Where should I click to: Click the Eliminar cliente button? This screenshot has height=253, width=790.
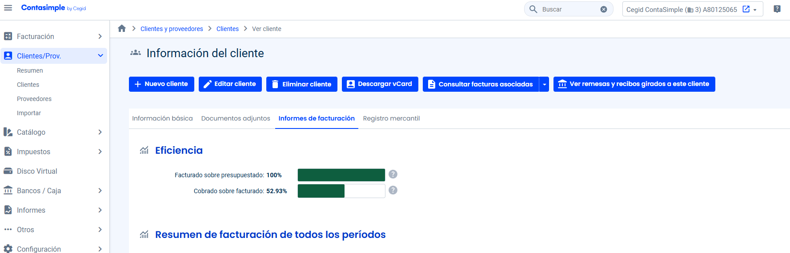pos(301,84)
